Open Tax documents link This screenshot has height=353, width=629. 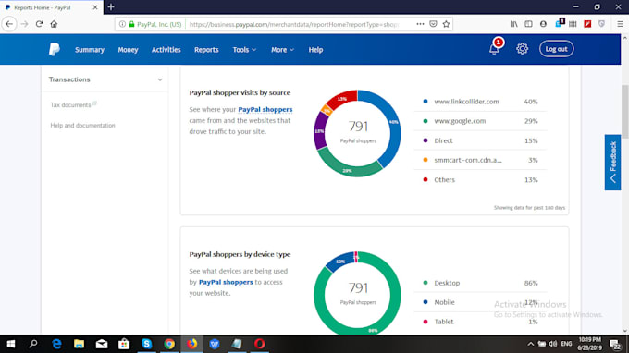pyautogui.click(x=70, y=105)
